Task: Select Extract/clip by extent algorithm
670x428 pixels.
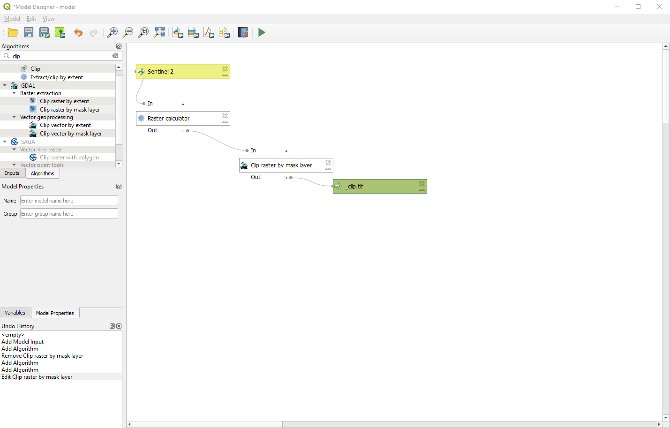Action: (57, 77)
